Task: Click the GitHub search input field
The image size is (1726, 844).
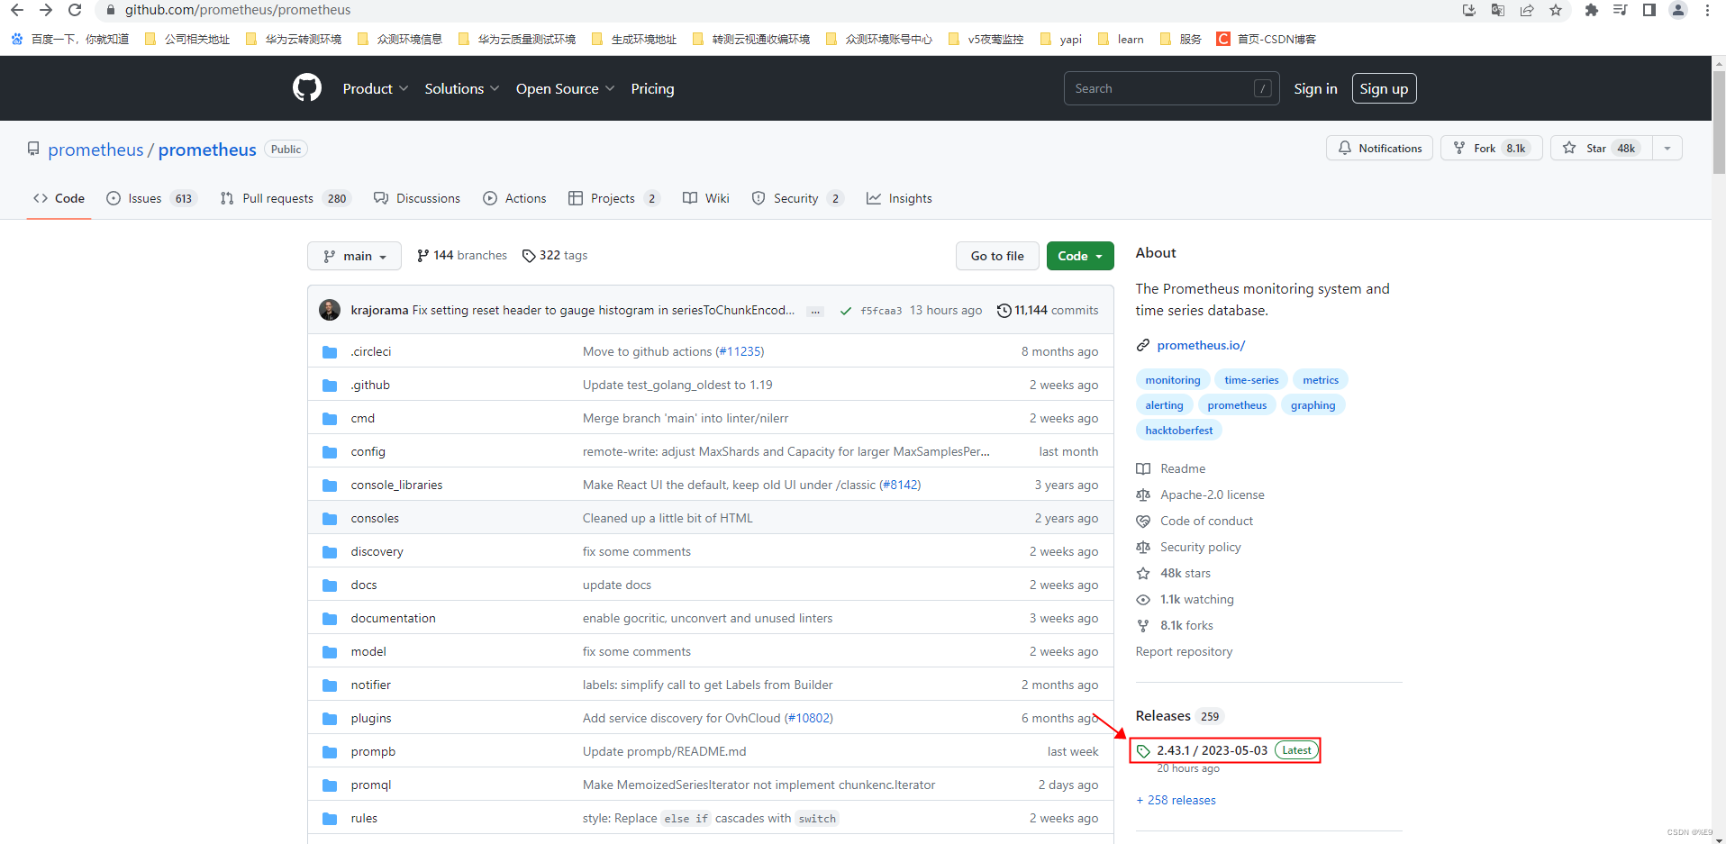Action: pyautogui.click(x=1171, y=88)
